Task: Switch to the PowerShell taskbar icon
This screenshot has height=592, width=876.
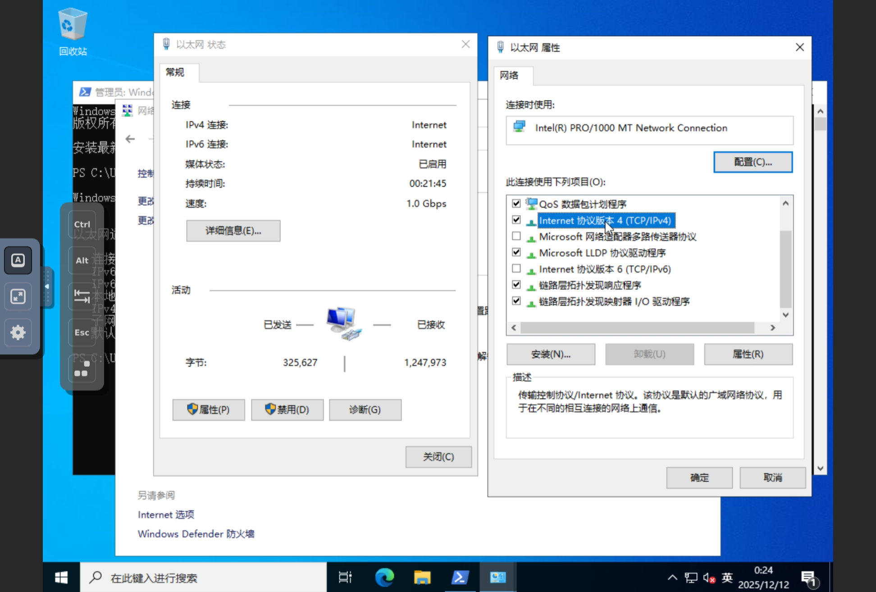Action: click(460, 577)
